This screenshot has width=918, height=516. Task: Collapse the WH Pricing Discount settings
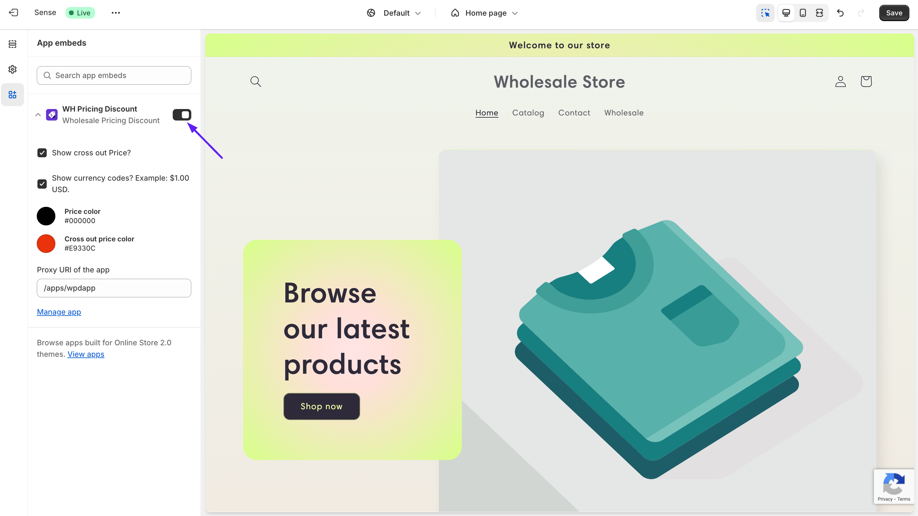pos(38,115)
